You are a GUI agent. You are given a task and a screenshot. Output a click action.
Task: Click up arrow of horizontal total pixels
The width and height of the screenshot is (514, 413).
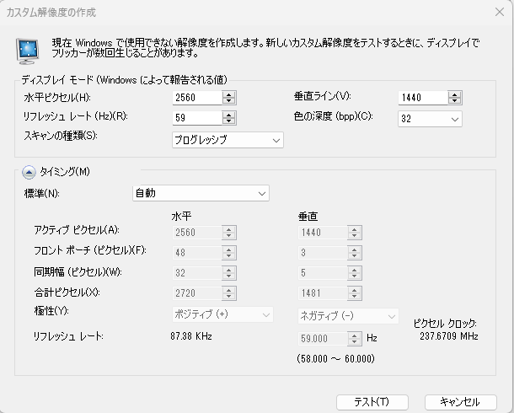229,291
